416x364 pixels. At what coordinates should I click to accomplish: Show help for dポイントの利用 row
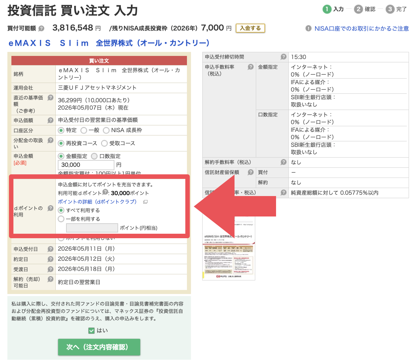50,208
